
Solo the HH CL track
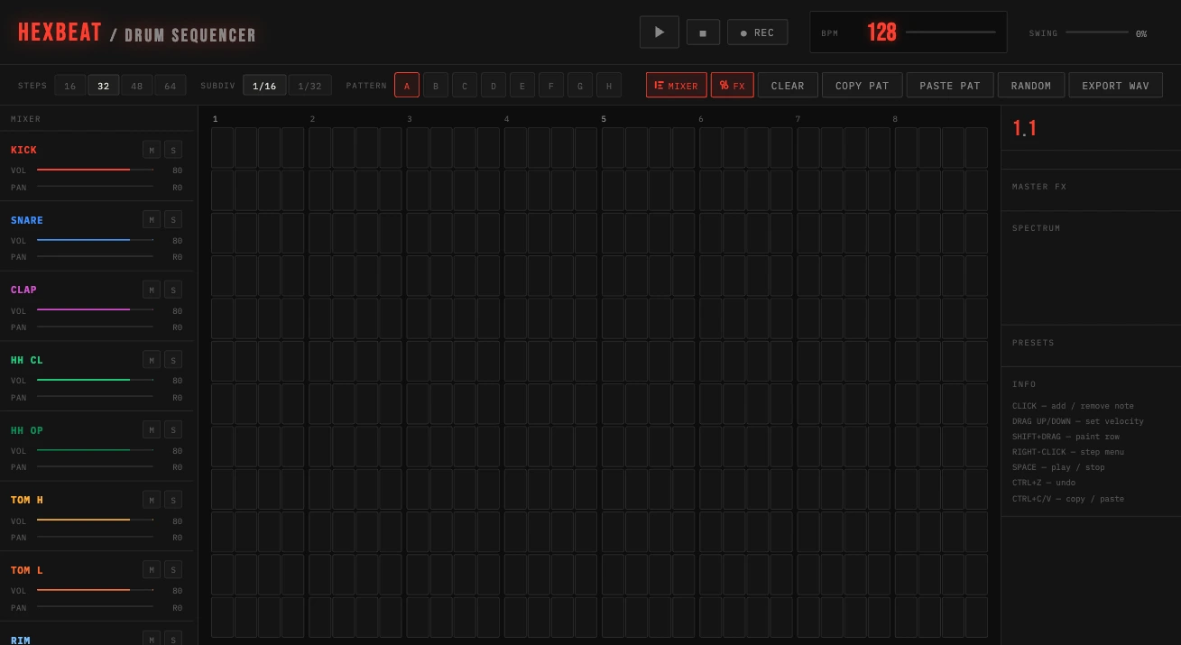click(173, 360)
